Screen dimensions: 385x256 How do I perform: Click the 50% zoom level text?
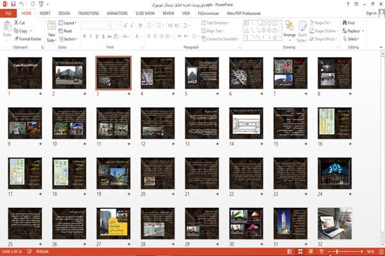point(370,252)
